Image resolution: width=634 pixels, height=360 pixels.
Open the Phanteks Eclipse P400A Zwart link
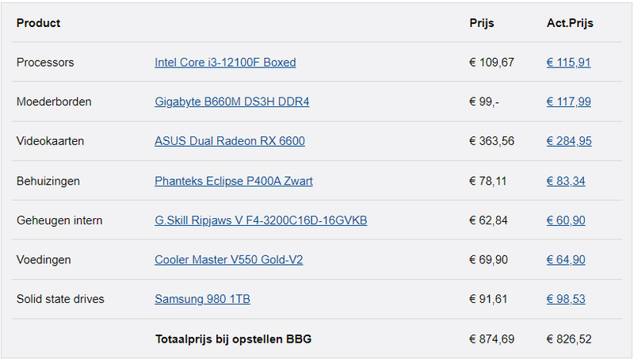233,181
